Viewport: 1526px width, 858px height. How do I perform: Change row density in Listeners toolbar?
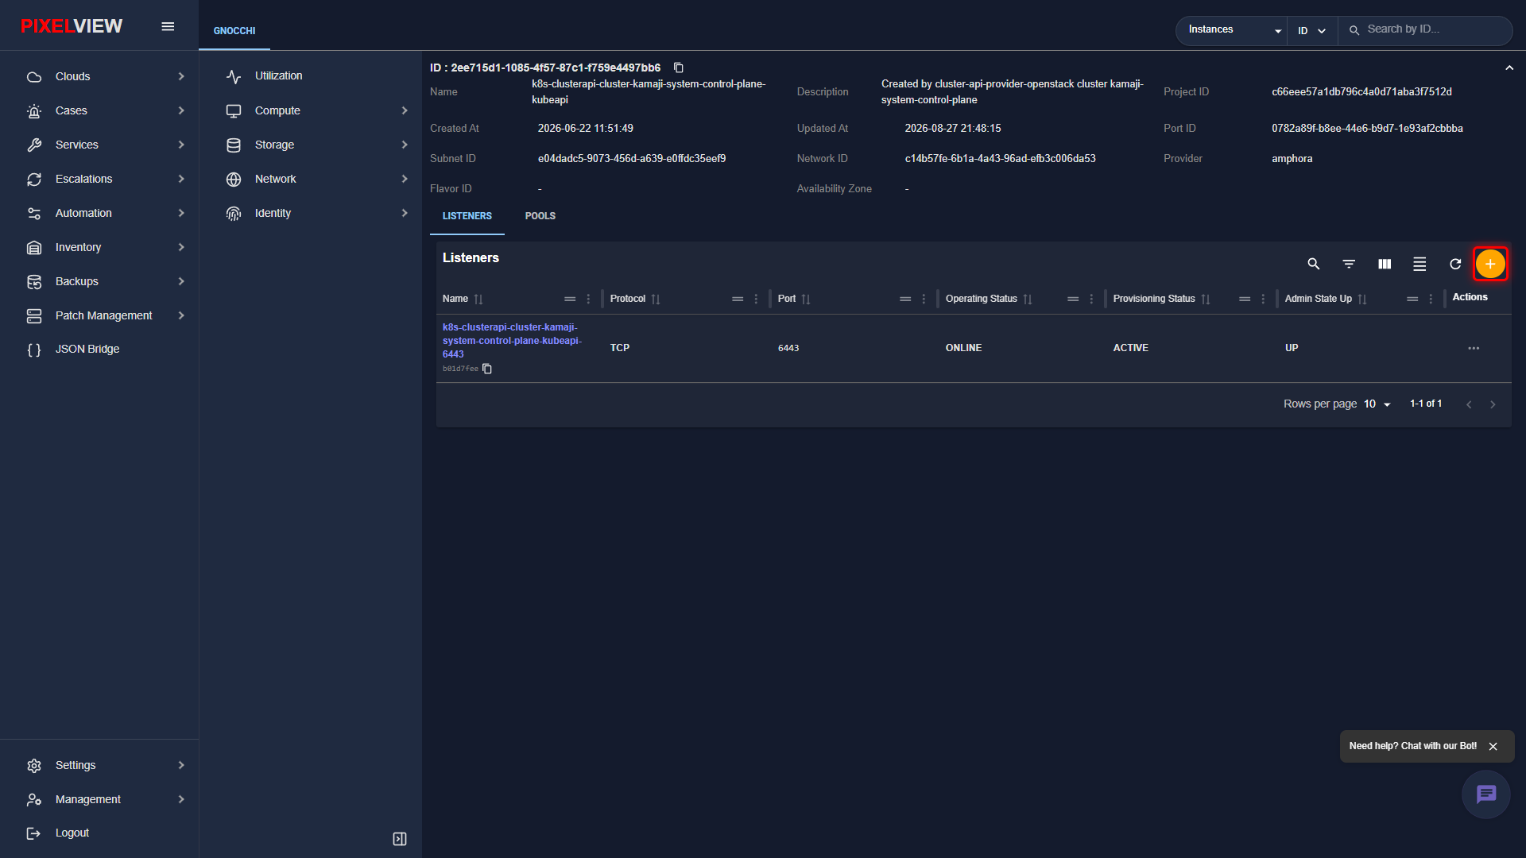point(1419,264)
